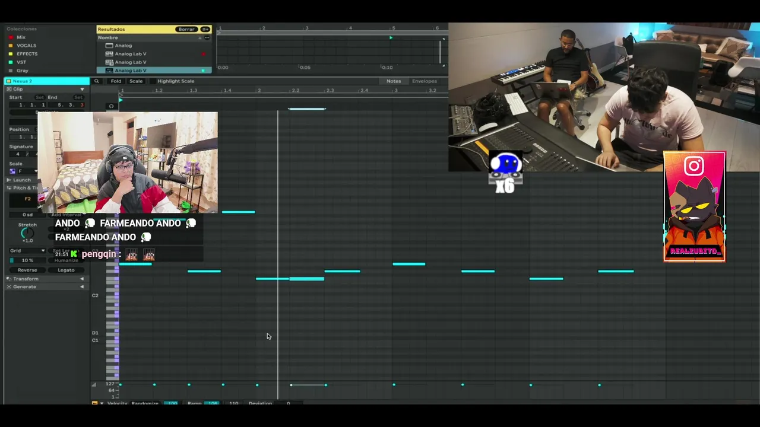Toggle the headphone preview icon
This screenshot has width=760, height=427.
tap(111, 106)
